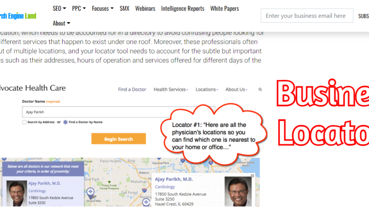Open the SEO dropdown menu
369x222 pixels.
click(59, 9)
